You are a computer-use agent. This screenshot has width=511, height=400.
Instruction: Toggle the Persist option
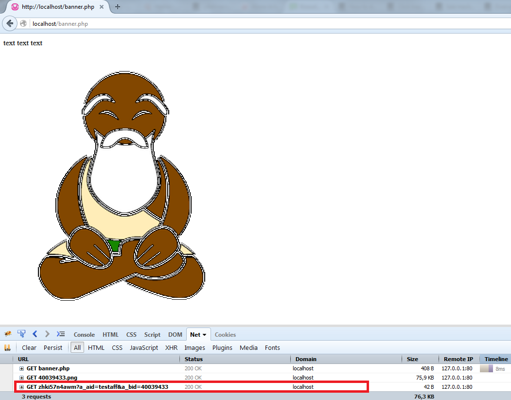click(53, 347)
